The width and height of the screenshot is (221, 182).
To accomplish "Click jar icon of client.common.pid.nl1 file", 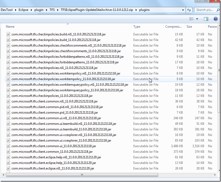I will (8, 107).
